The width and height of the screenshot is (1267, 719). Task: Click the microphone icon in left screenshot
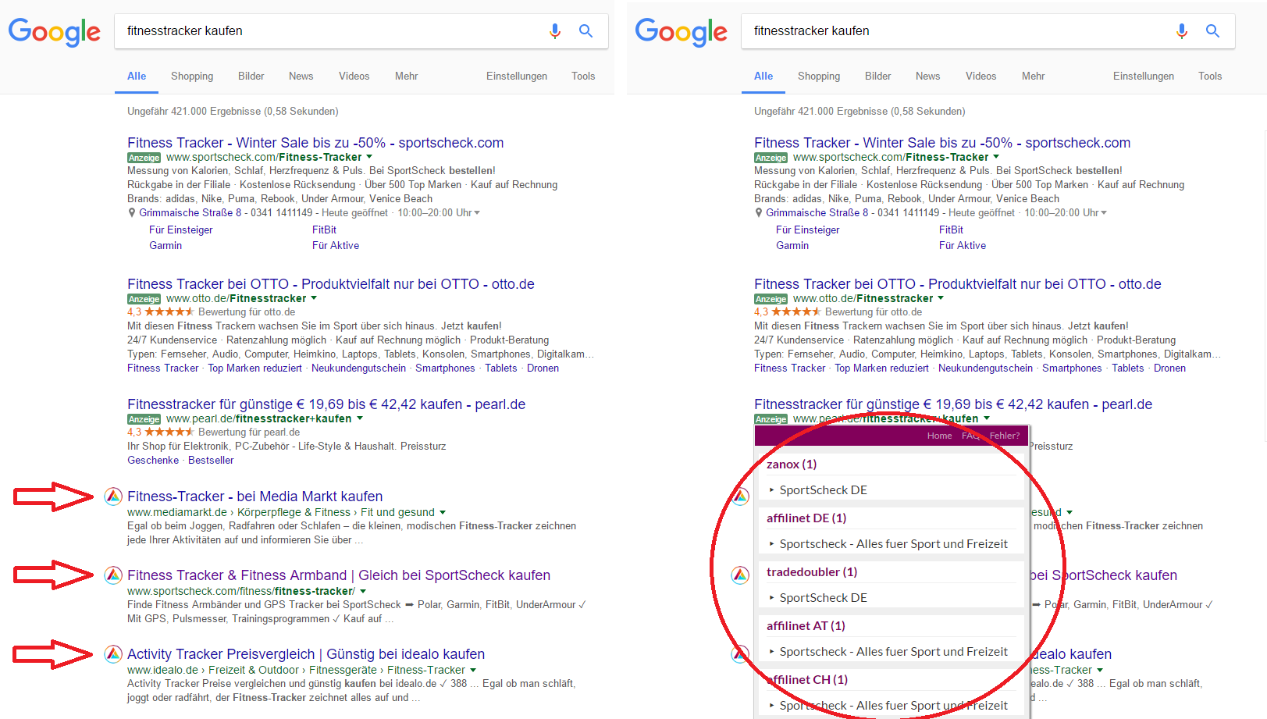555,31
